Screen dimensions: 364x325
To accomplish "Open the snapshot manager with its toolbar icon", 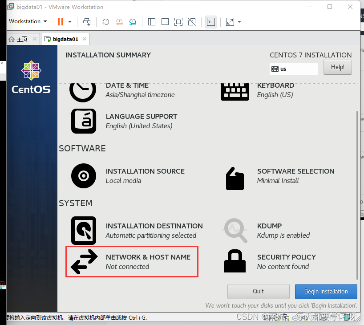I will [133, 22].
